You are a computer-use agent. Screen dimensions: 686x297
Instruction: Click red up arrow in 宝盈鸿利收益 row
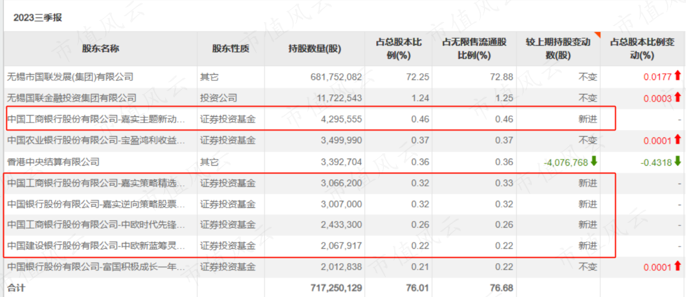pos(678,140)
